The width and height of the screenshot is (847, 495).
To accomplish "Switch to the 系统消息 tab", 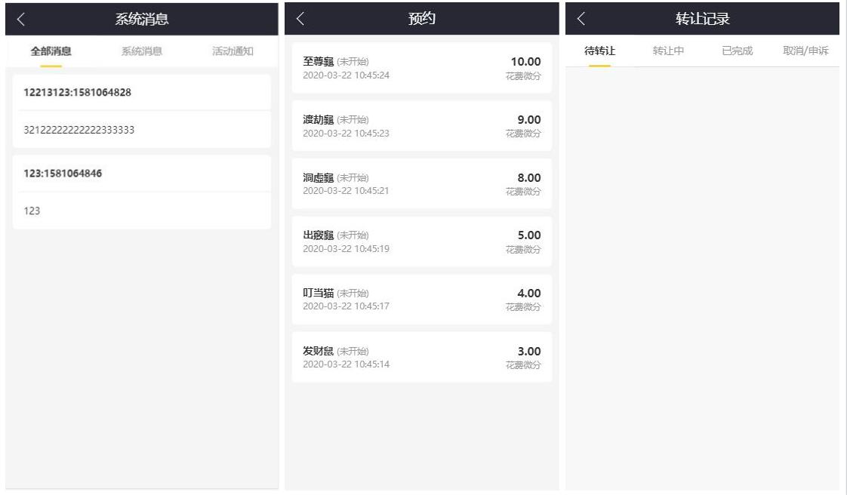I will click(x=141, y=51).
